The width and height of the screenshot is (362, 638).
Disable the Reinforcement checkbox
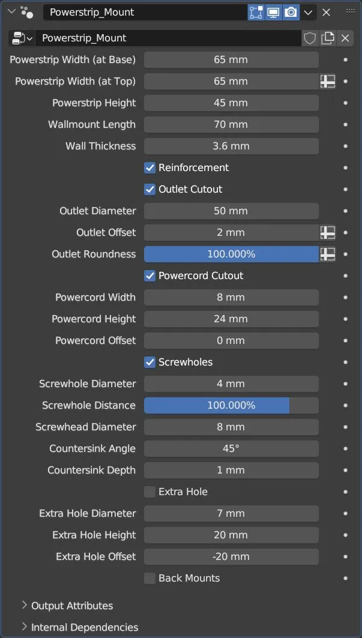tap(150, 168)
